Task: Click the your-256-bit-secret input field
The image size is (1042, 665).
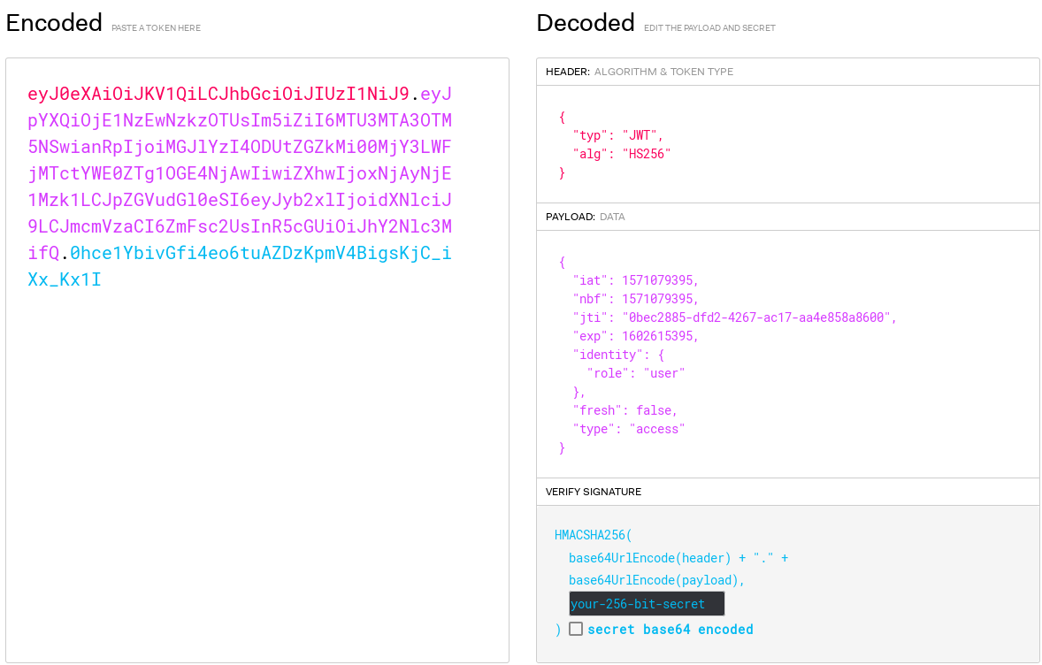Action: point(647,604)
